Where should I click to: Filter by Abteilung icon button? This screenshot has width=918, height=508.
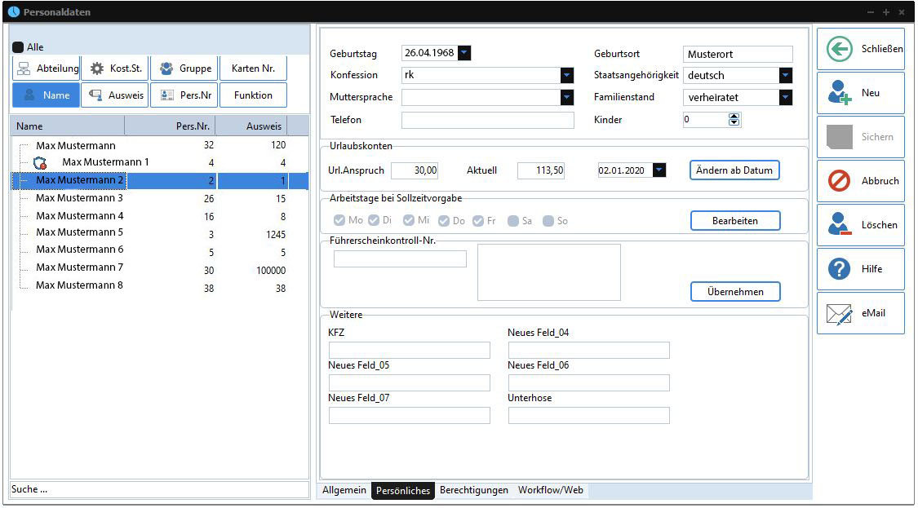click(x=24, y=68)
